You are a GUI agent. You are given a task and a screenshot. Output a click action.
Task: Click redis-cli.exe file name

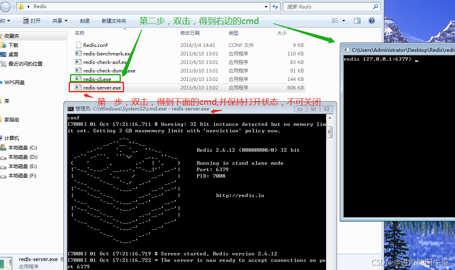[97, 79]
